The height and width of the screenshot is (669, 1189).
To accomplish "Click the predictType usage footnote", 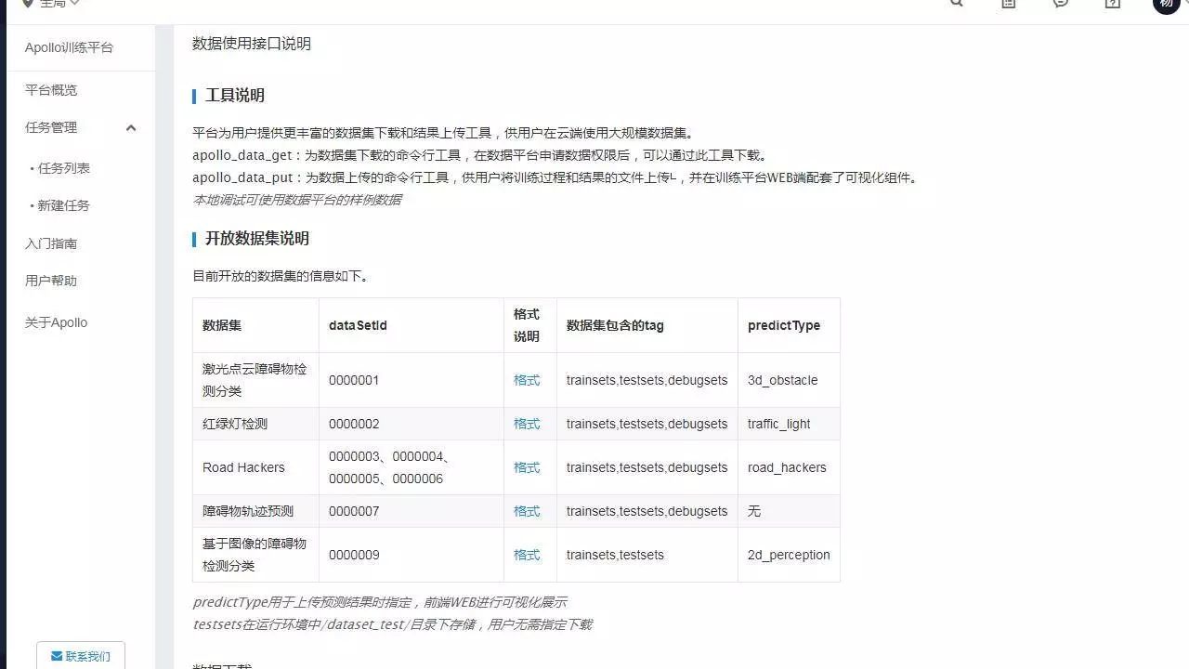I will click(380, 602).
